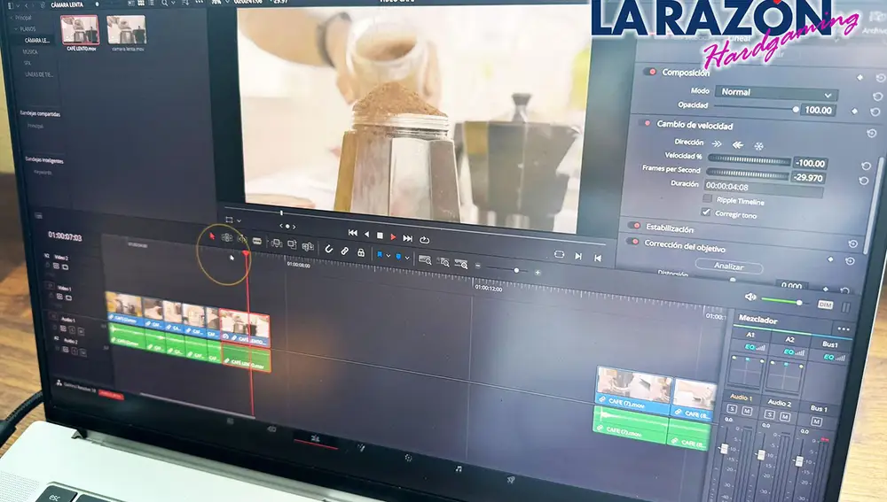Collapse the Principal bin tree
This screenshot has height=502, width=887.
click(x=10, y=18)
